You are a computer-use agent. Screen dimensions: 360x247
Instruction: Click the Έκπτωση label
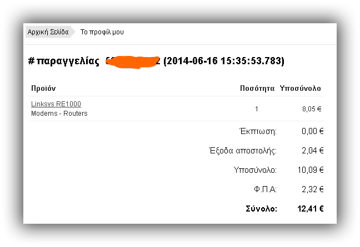tap(258, 131)
